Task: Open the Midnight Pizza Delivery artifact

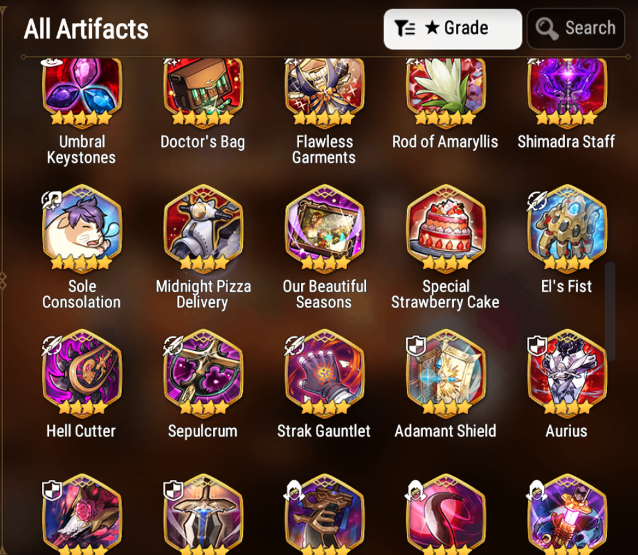Action: pos(203,228)
